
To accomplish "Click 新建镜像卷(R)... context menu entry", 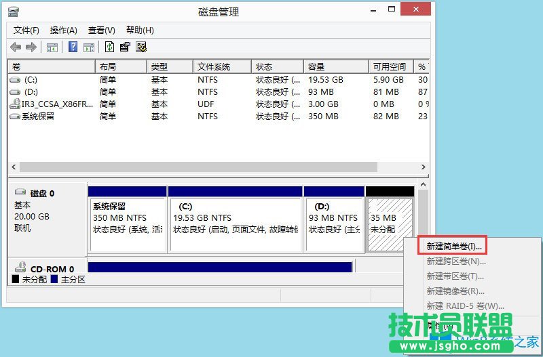I will coord(455,291).
